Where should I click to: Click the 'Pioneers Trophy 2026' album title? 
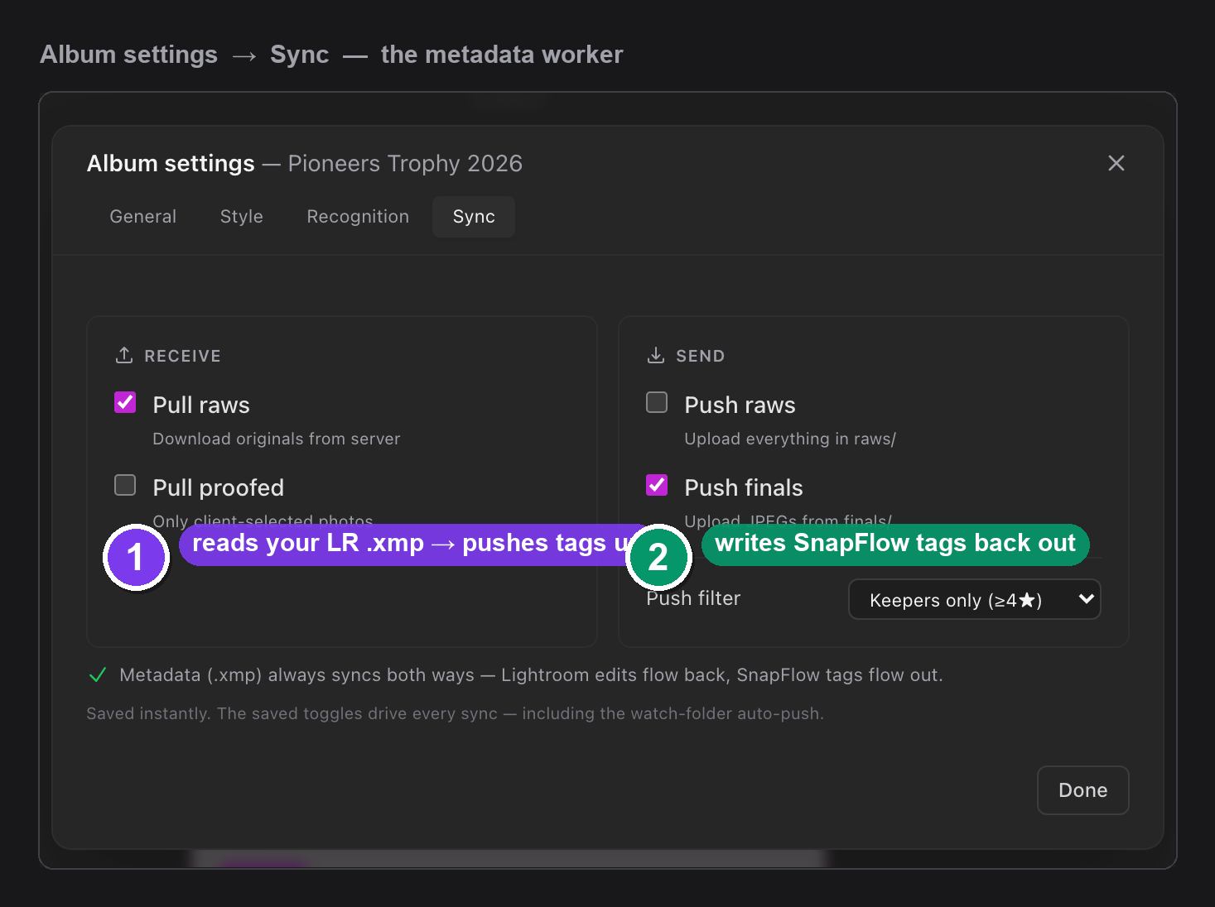(x=405, y=164)
